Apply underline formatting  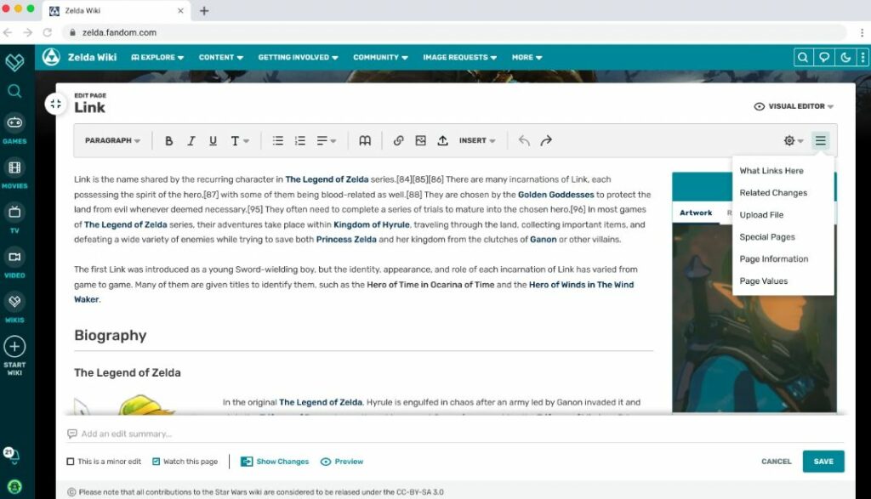(x=213, y=141)
